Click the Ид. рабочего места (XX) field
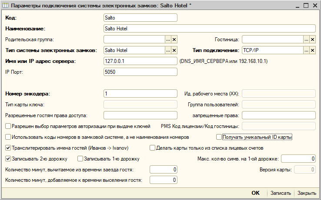The height and width of the screenshot is (200, 321). (x=279, y=94)
